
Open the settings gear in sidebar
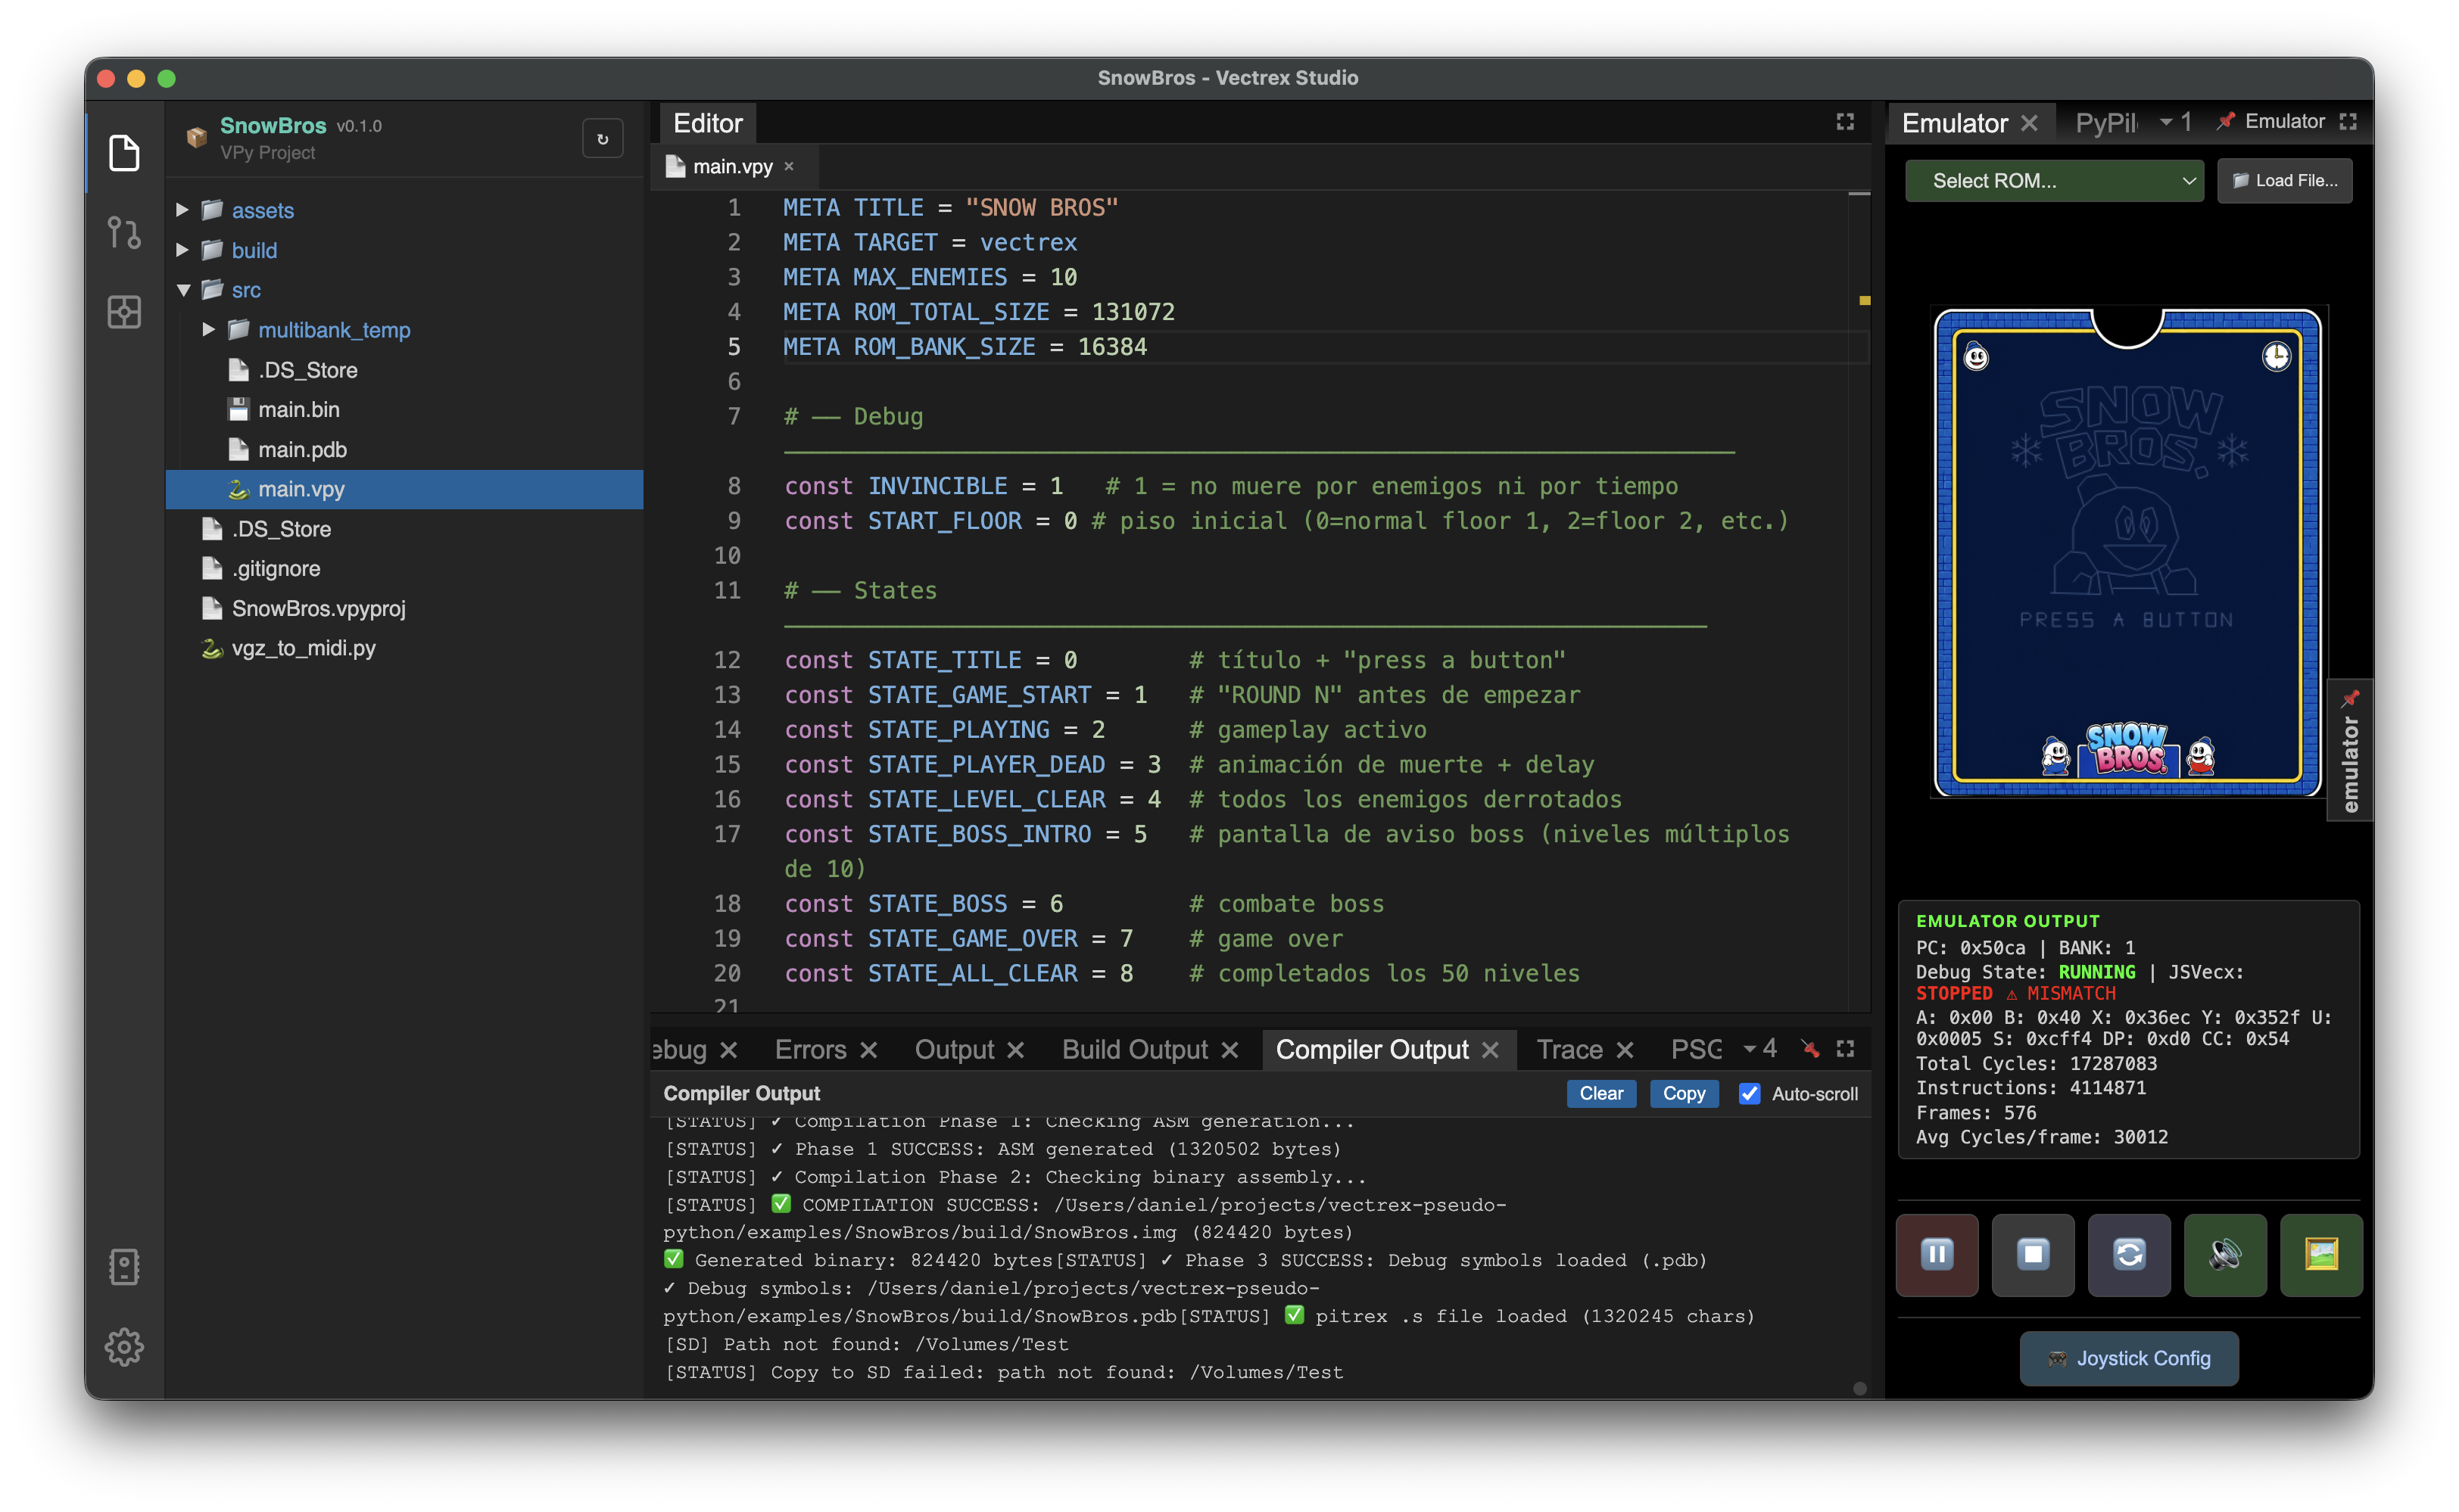(x=124, y=1347)
